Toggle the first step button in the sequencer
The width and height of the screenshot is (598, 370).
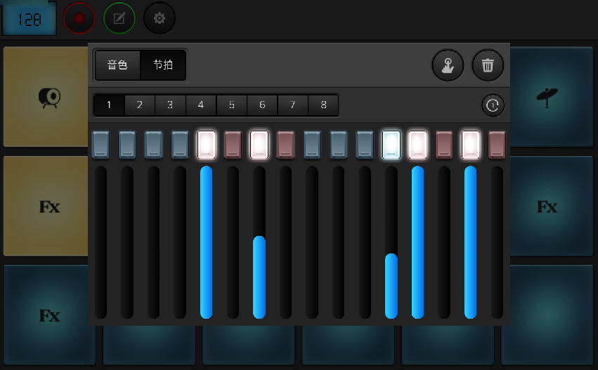pos(100,144)
